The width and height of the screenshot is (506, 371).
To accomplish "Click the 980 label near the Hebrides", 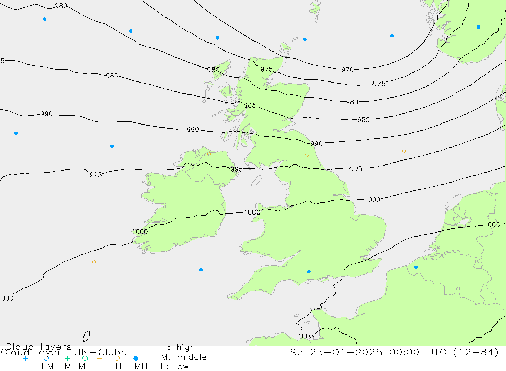I will tap(213, 70).
